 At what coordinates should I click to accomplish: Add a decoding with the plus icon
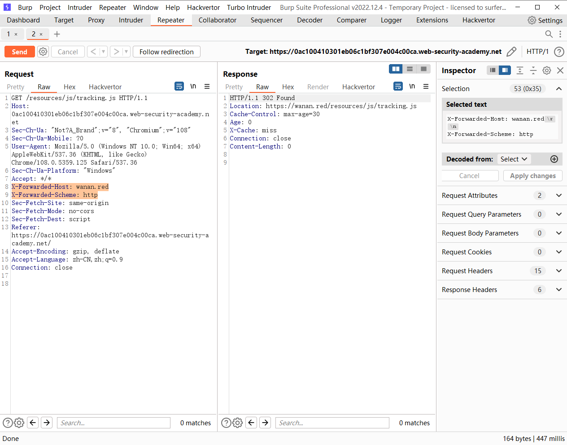point(554,159)
